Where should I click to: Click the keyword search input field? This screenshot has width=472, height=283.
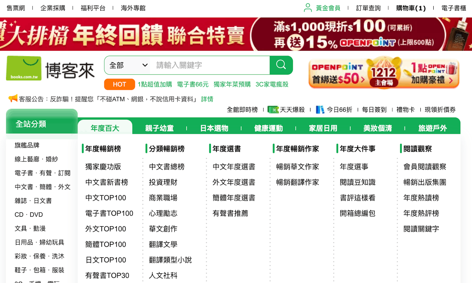pos(210,65)
